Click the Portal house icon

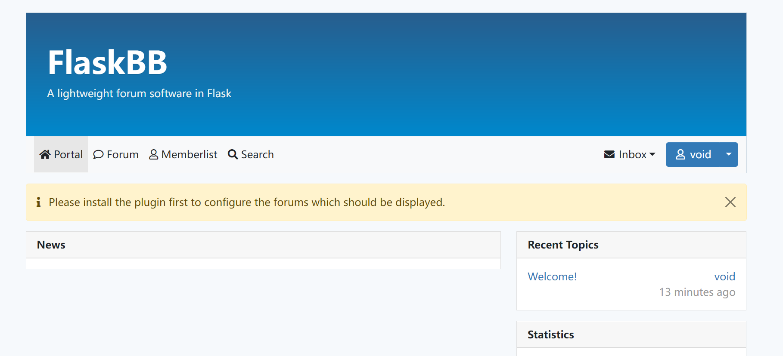tap(45, 154)
